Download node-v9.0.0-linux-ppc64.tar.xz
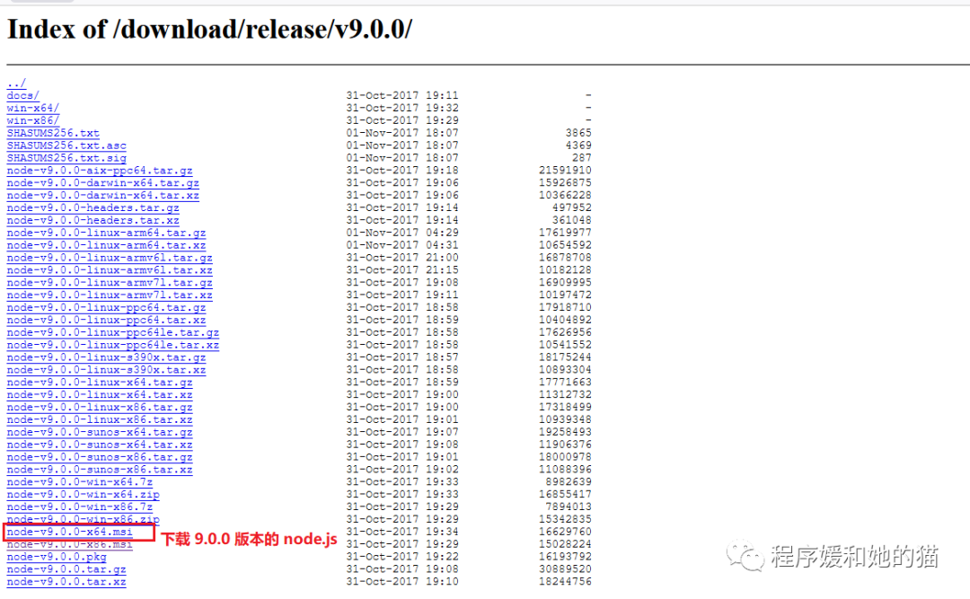Image resolution: width=970 pixels, height=599 pixels. [x=106, y=320]
